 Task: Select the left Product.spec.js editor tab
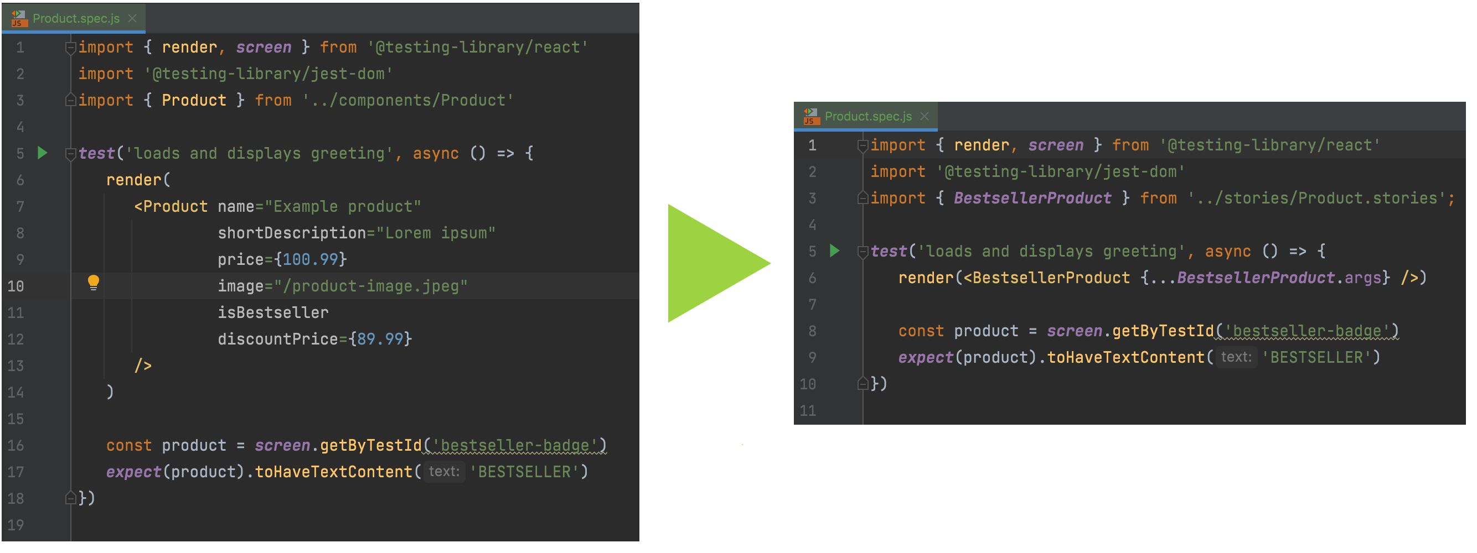(76, 18)
